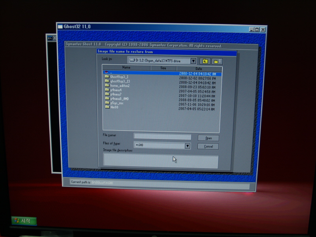
Task: Click folder icon next to p5gc_mx
Action: [107, 103]
